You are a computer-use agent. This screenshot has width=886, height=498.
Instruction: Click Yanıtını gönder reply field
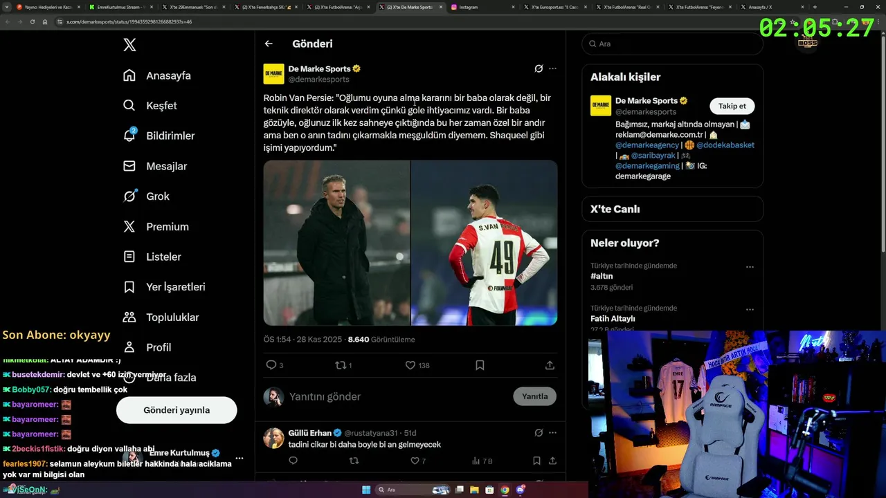[x=397, y=396]
